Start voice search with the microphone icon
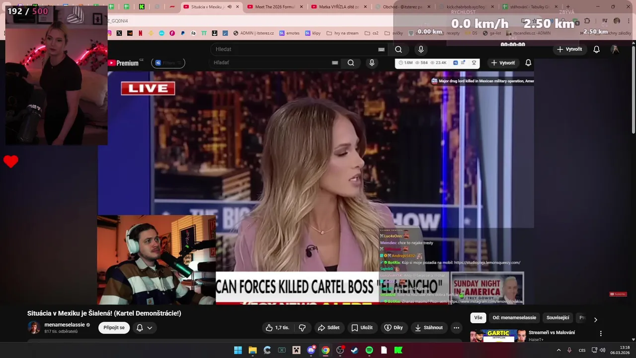636x358 pixels. tap(421, 49)
